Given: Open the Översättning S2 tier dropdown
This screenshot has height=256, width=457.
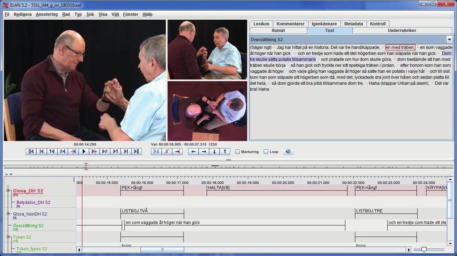Looking at the screenshot, I should (449, 40).
